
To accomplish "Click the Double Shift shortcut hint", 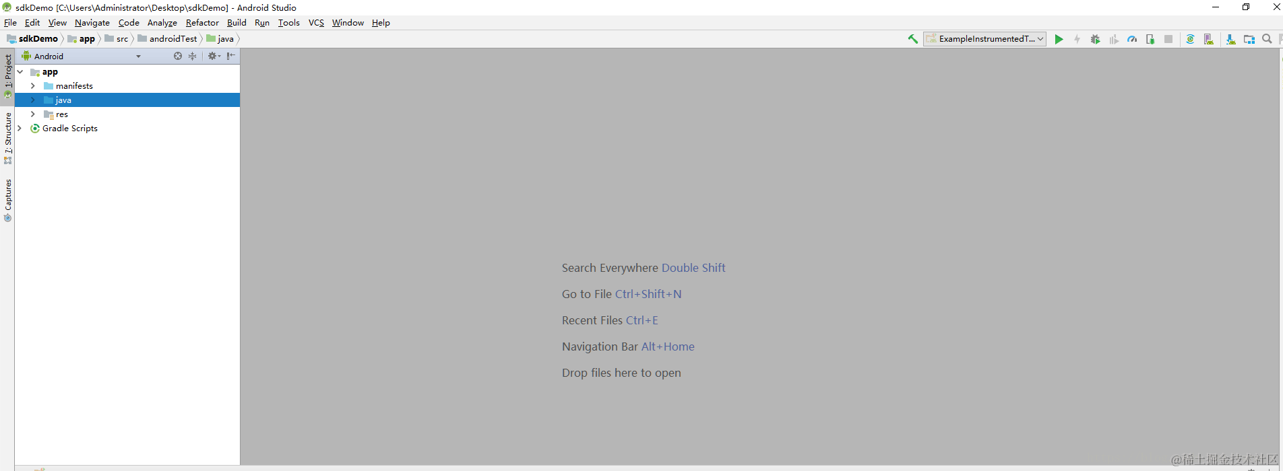I will point(693,268).
